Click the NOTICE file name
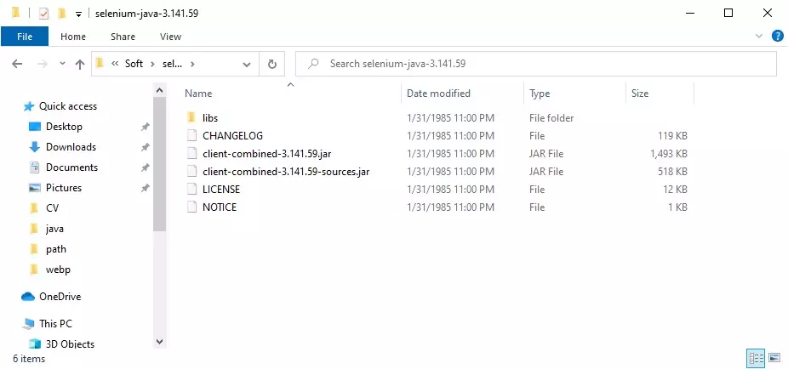Screen dimensions: 788x369 [220, 207]
